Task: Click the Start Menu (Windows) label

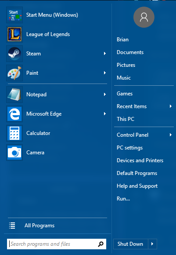Action: [52, 15]
